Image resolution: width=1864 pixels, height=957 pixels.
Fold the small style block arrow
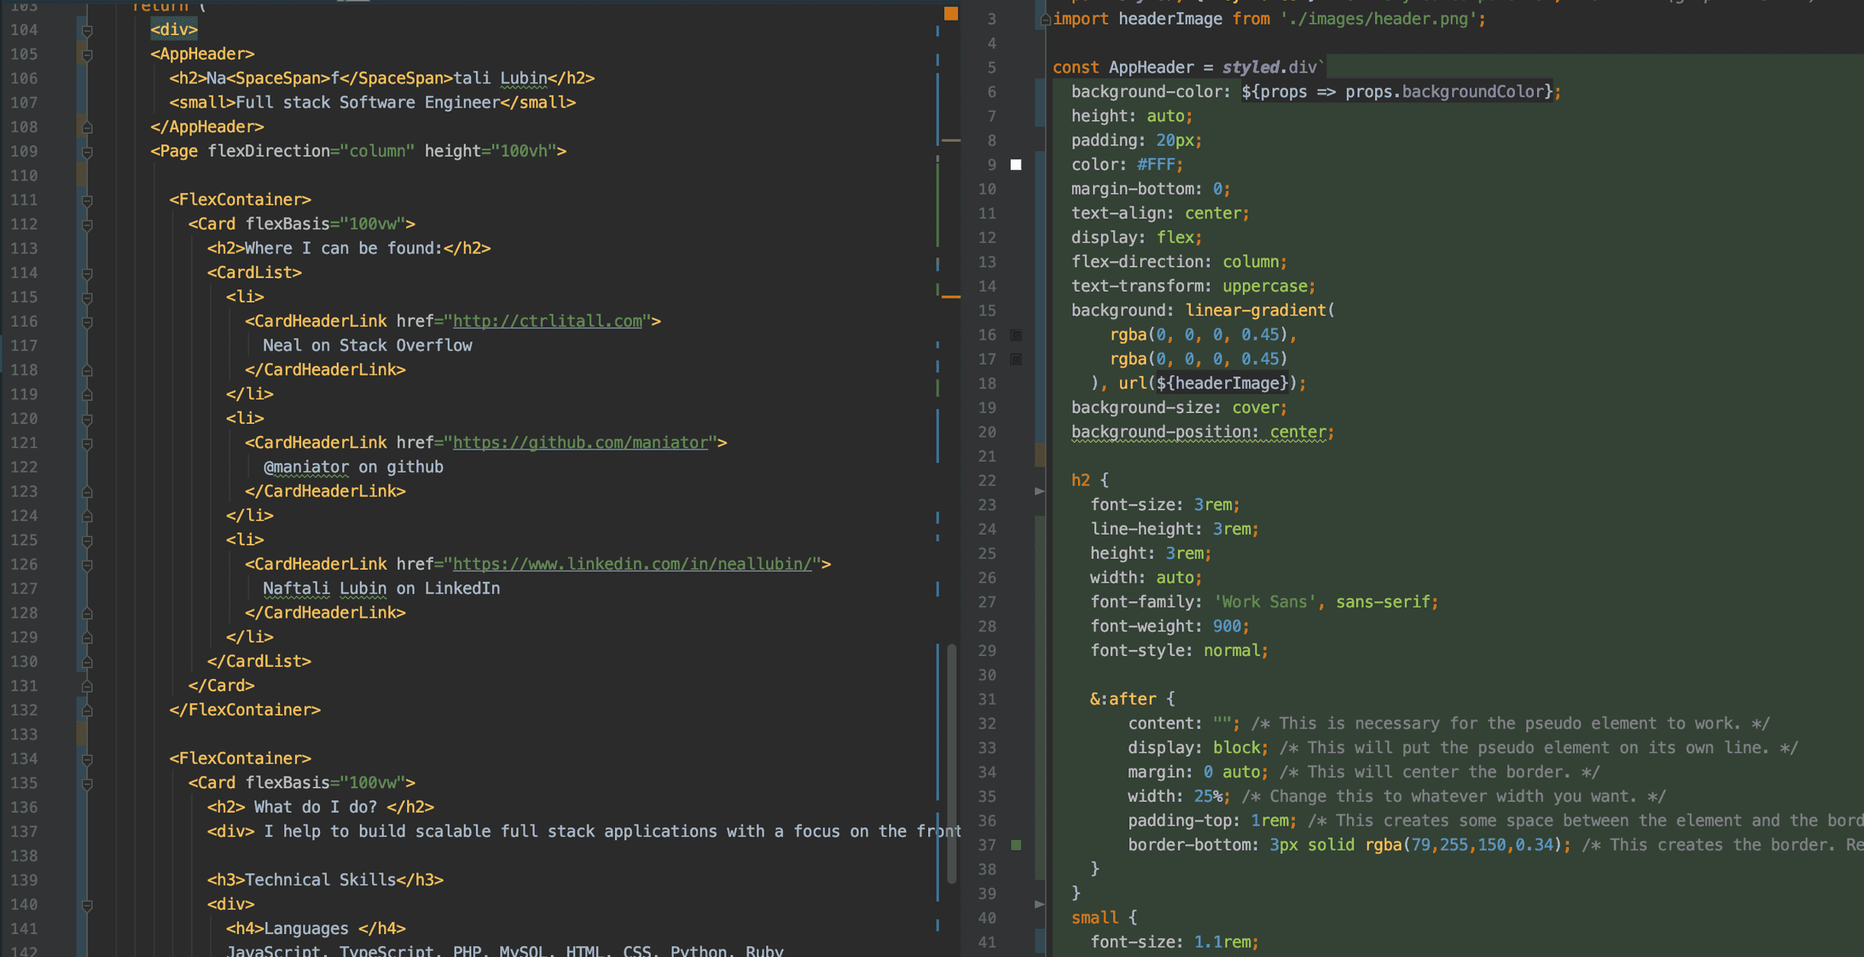1039,904
